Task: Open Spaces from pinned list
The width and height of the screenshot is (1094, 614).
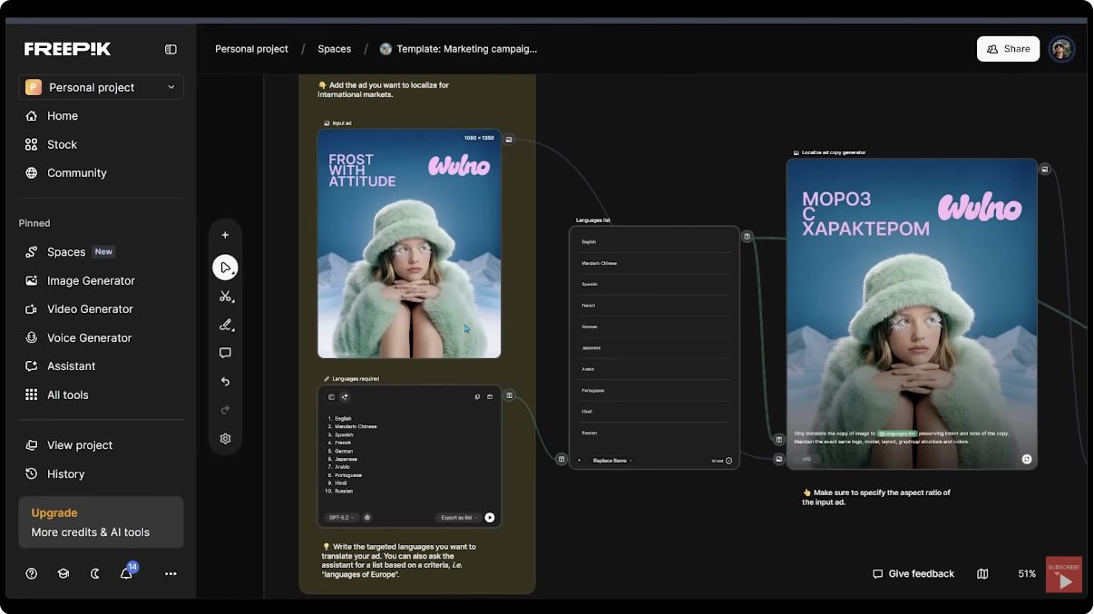Action: point(66,252)
